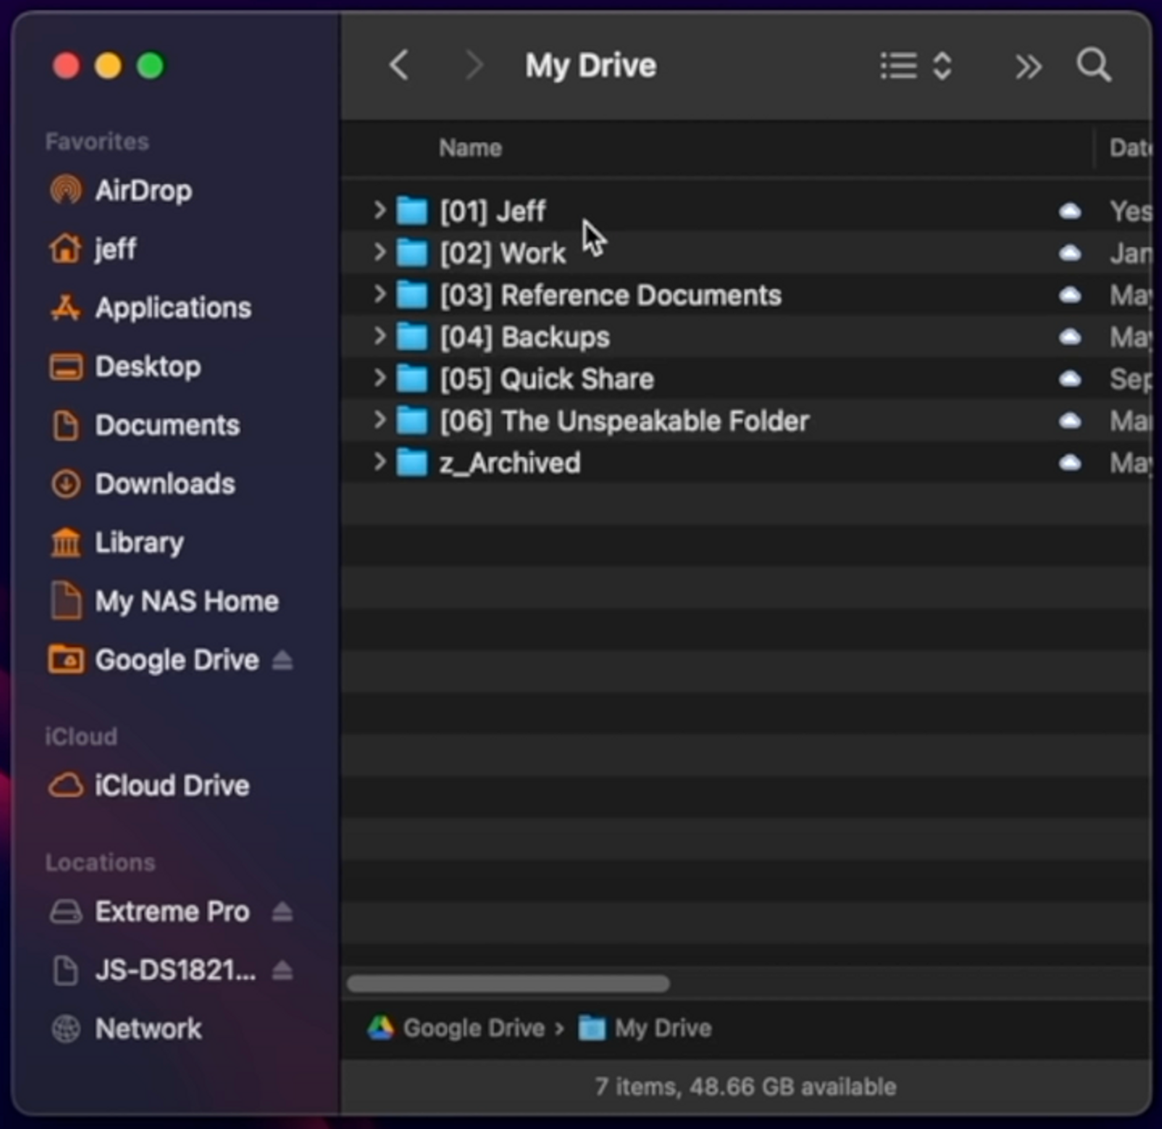Image resolution: width=1162 pixels, height=1129 pixels.
Task: Click the back navigation arrow
Action: (x=399, y=65)
